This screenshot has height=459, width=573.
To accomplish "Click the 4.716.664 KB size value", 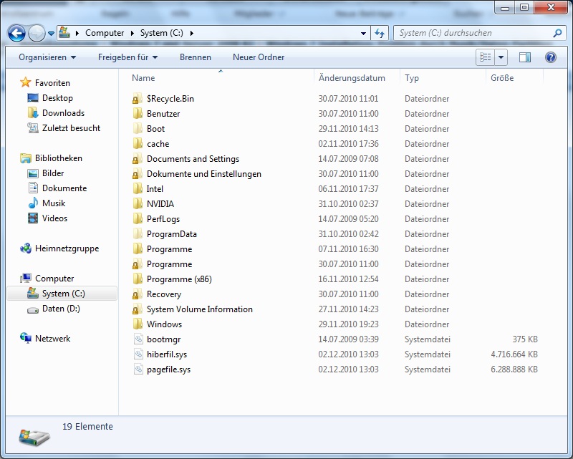I will click(514, 354).
